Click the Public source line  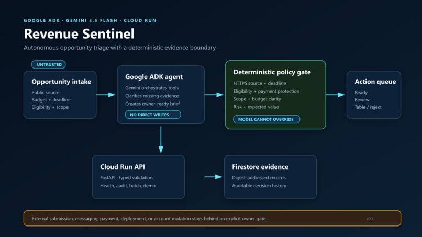pos(46,92)
